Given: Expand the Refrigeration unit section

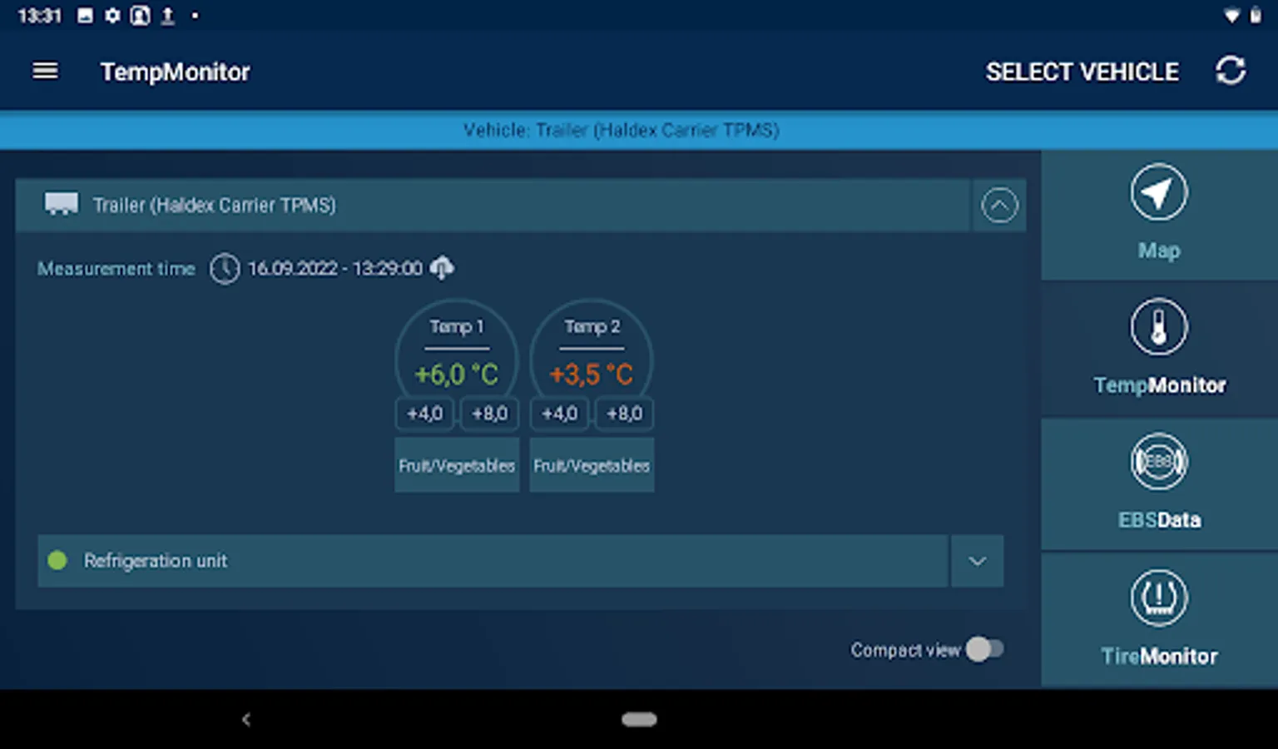Looking at the screenshot, I should tap(978, 561).
